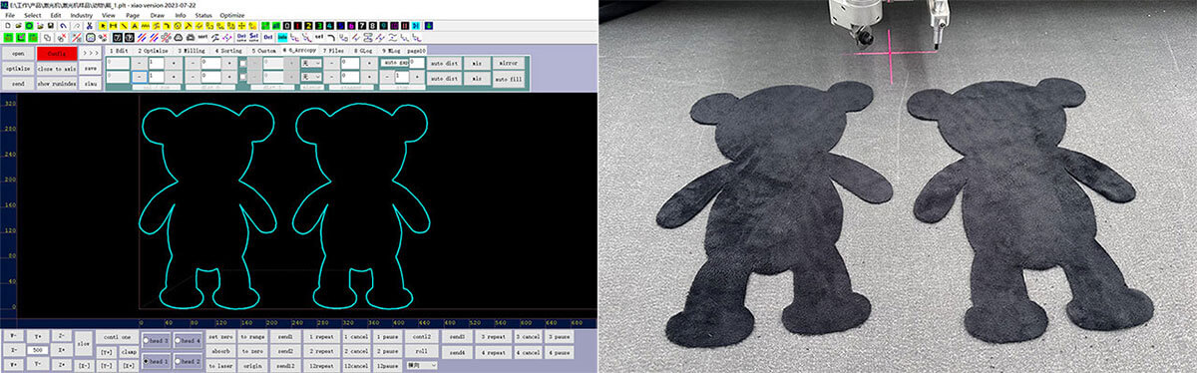Switch to the 3 Milling tab
Image resolution: width=1197 pixels, height=373 pixels.
(x=191, y=51)
